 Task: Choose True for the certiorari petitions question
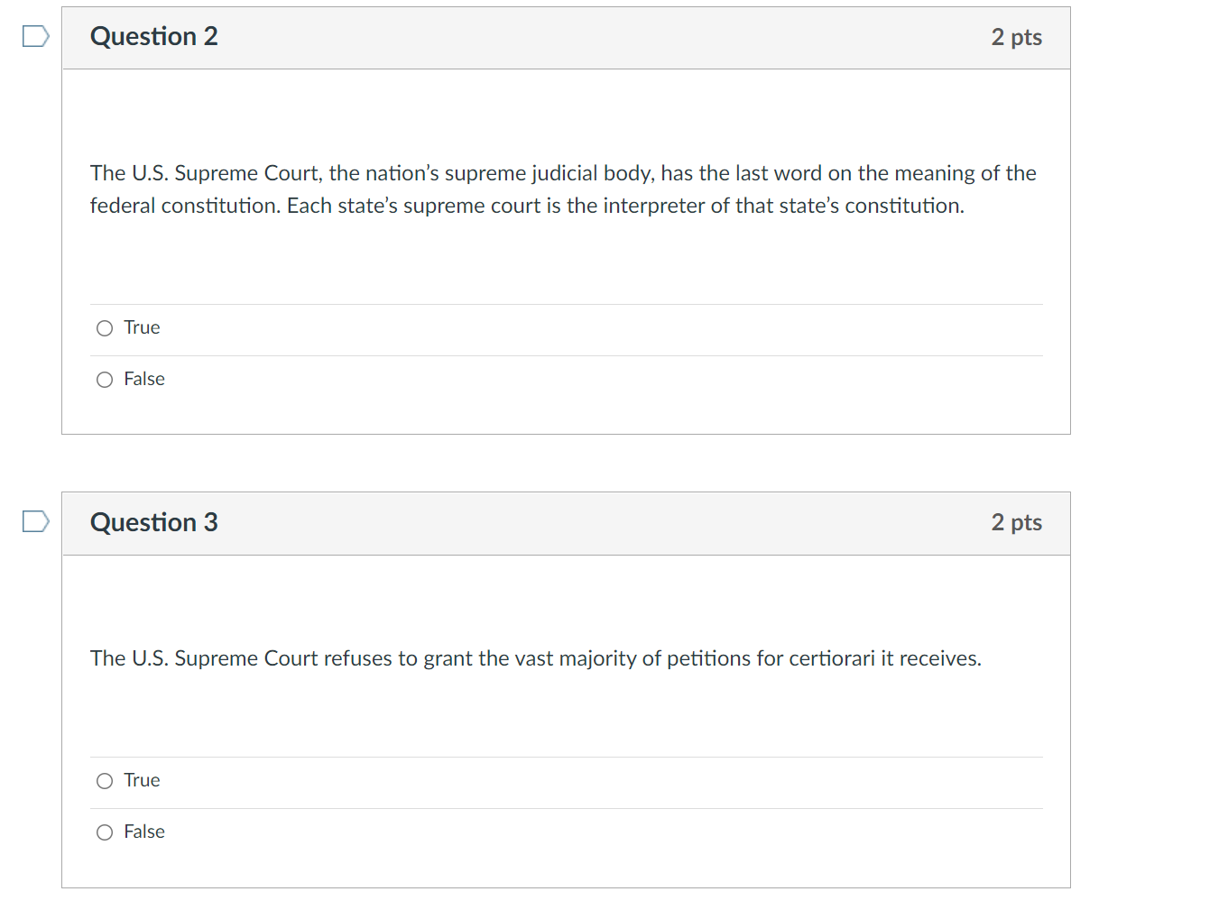pyautogui.click(x=104, y=780)
